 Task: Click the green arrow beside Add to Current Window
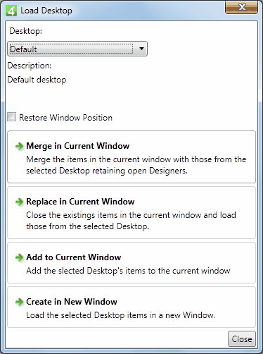click(x=20, y=257)
